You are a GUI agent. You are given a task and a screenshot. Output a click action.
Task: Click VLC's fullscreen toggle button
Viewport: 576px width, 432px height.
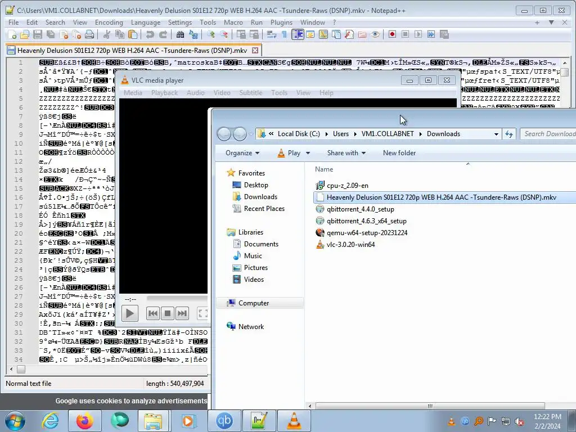point(203,313)
